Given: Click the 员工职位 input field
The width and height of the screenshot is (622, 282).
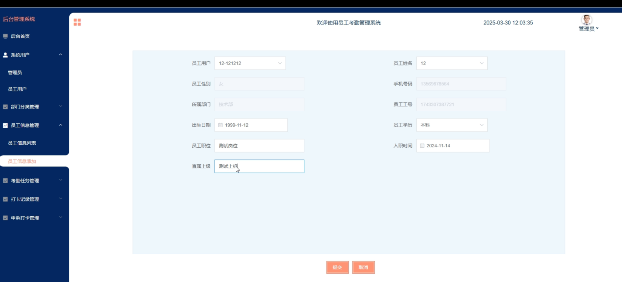Looking at the screenshot, I should tap(259, 146).
